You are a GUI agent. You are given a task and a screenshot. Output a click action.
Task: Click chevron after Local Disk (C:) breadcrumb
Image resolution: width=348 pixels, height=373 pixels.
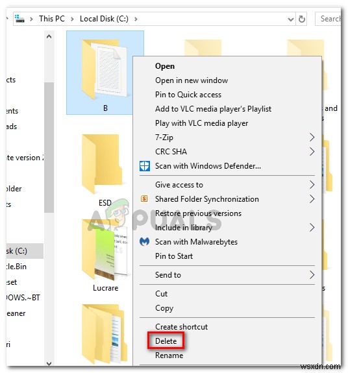(x=136, y=19)
